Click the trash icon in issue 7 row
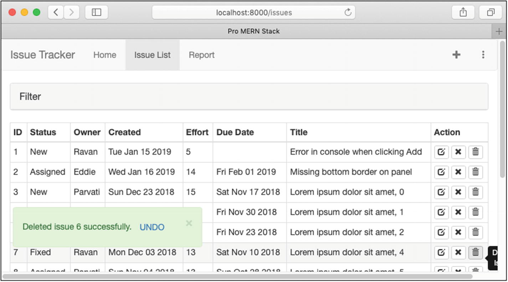 coord(476,252)
